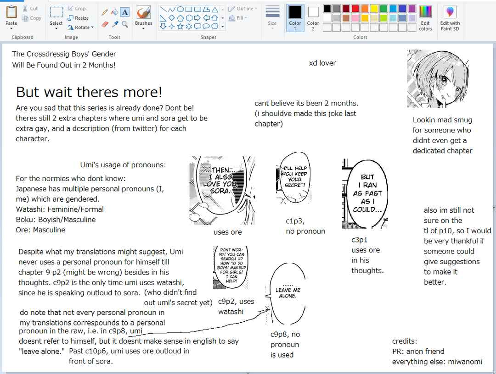Image resolution: width=496 pixels, height=374 pixels.
Task: Click the 'xd lover' text on canvas
Action: [322, 63]
